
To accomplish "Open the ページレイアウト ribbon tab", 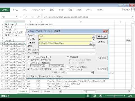I will 38,10.
